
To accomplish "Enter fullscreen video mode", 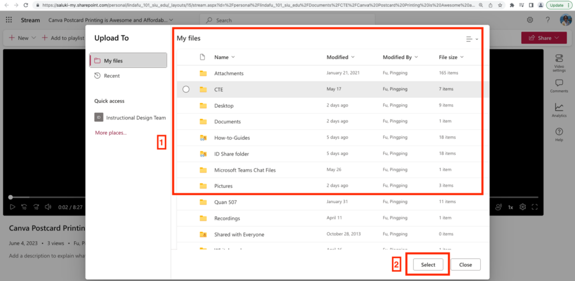I will click(535, 207).
